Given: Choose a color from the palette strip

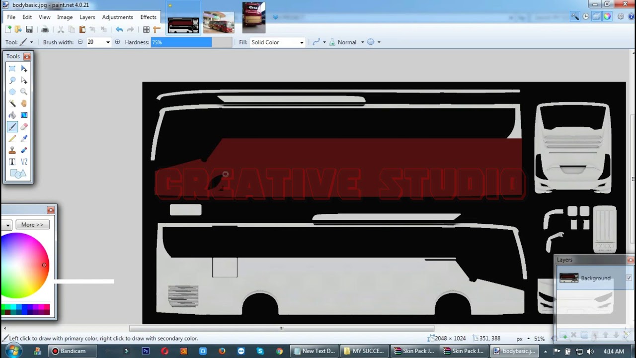Looking at the screenshot, I should [25, 310].
